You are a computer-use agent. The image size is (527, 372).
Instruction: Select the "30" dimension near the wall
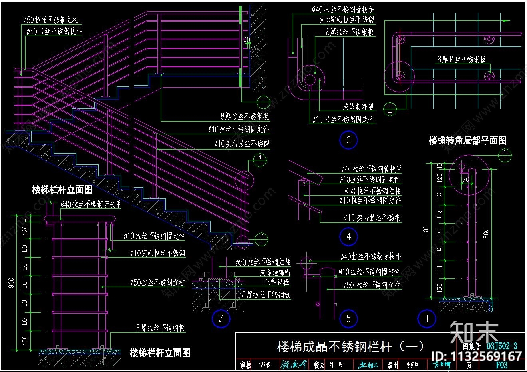(247, 40)
